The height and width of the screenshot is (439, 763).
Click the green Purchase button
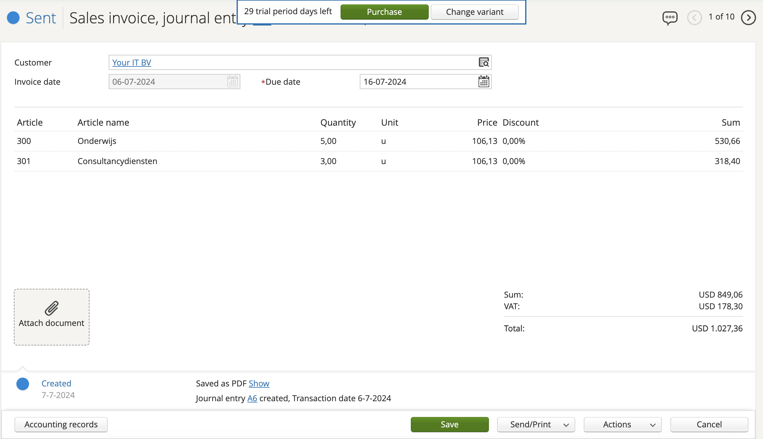tap(384, 12)
